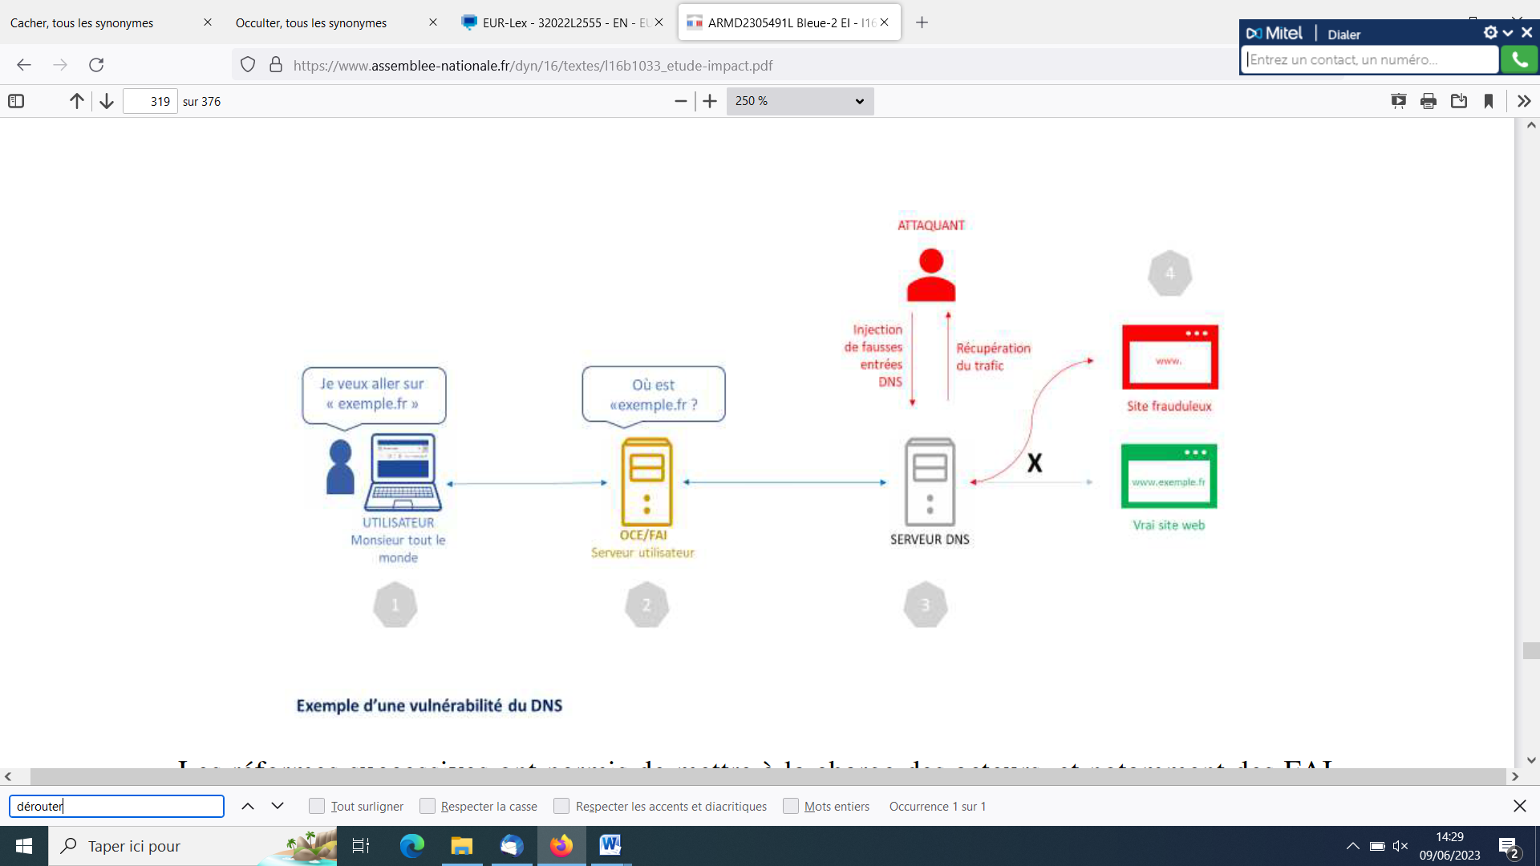Click the page number field
This screenshot has width=1540, height=866.
[150, 101]
